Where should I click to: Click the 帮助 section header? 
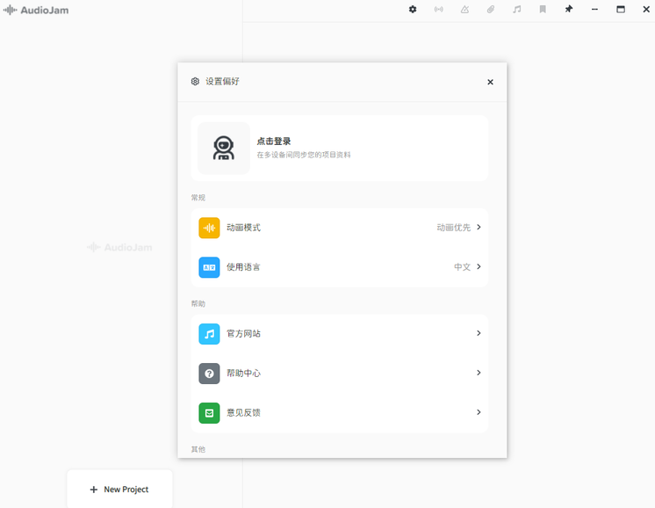click(x=198, y=303)
